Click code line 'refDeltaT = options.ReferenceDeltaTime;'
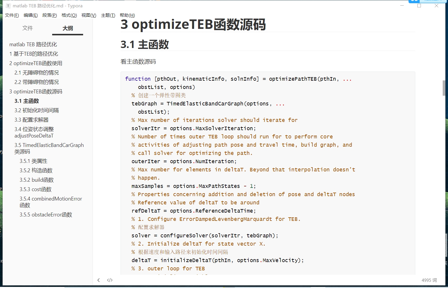Viewport: 448px width, 288px height. coord(194,211)
